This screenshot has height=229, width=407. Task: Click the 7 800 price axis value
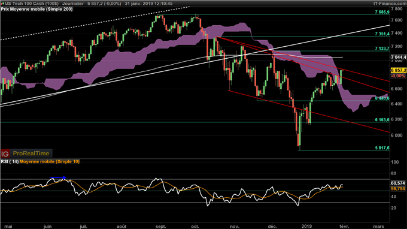pos(397,9)
